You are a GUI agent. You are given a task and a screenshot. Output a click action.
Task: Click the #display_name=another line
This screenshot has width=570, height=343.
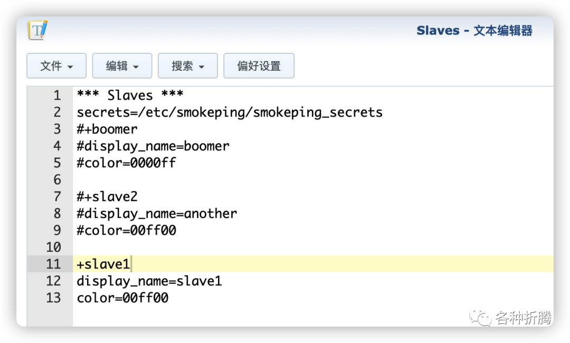pos(157,213)
